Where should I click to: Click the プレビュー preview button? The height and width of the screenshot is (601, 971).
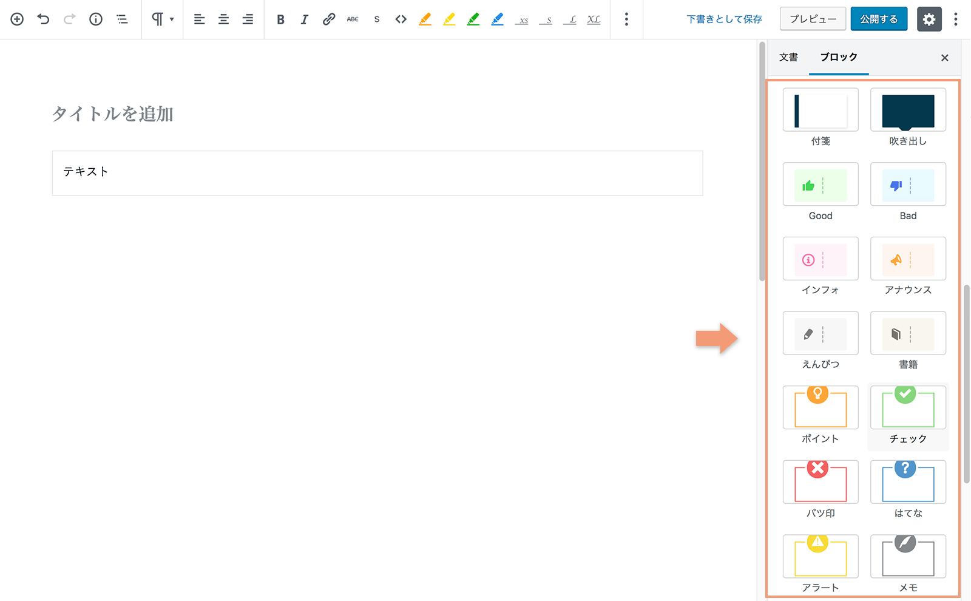click(813, 19)
